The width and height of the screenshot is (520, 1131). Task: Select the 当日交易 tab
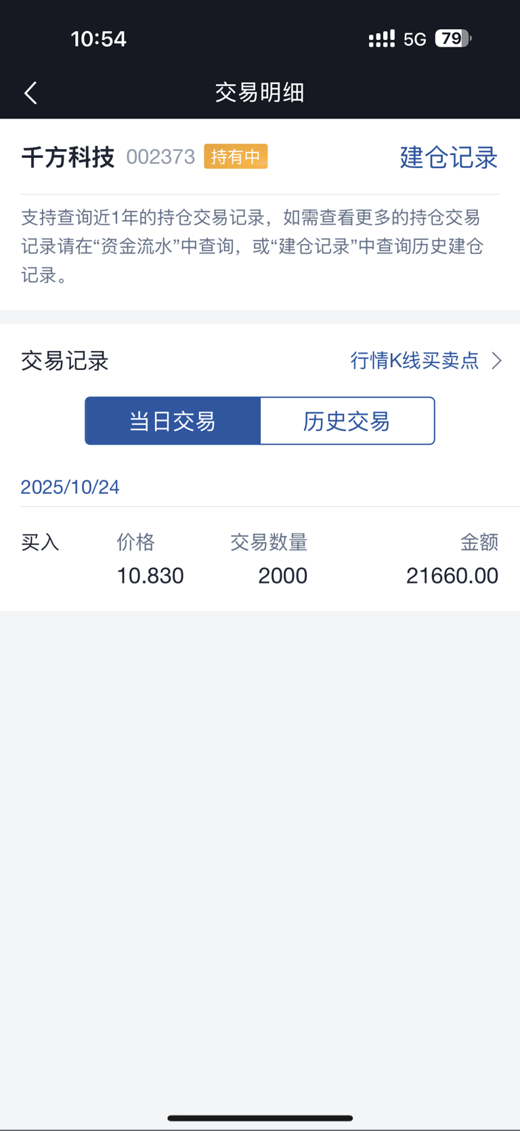point(173,421)
